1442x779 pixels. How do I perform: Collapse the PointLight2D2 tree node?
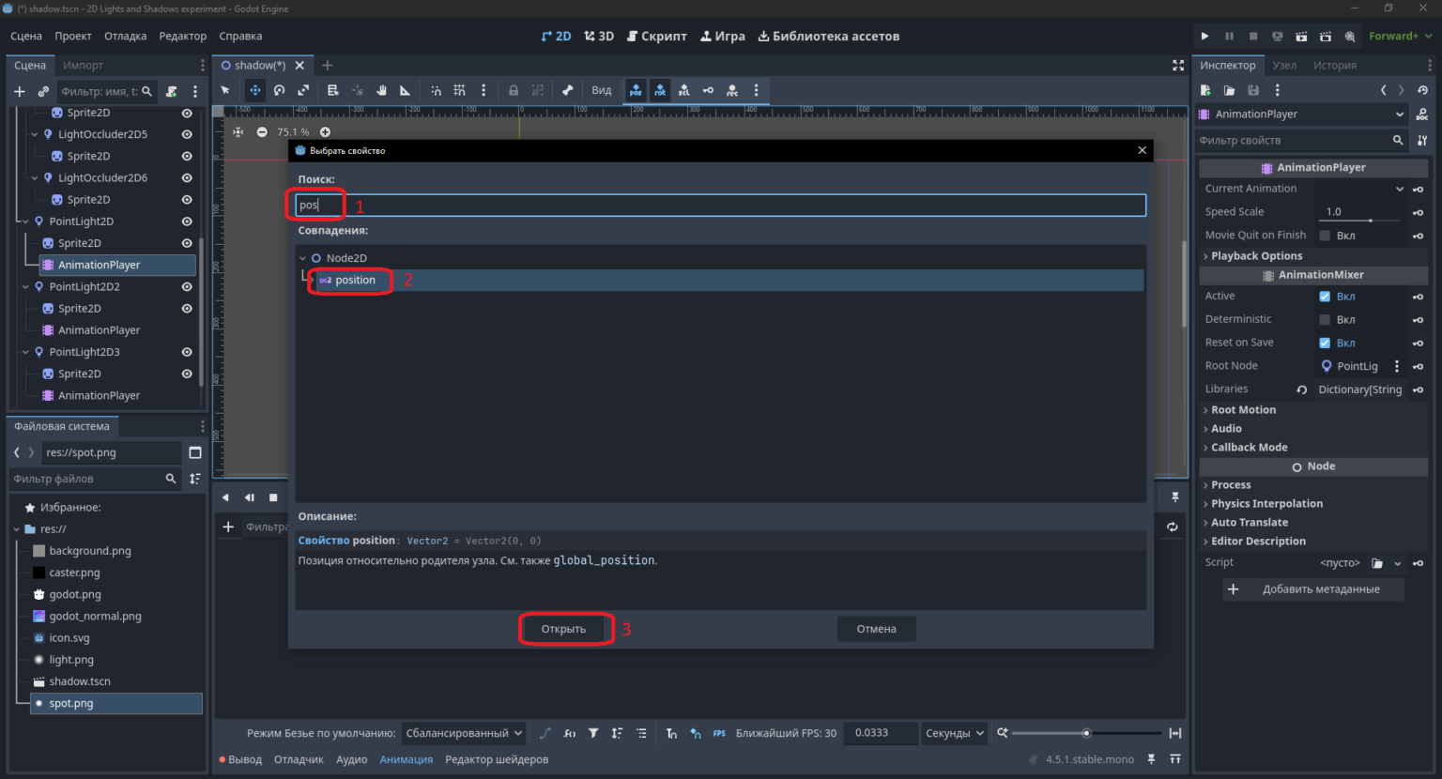coord(25,286)
